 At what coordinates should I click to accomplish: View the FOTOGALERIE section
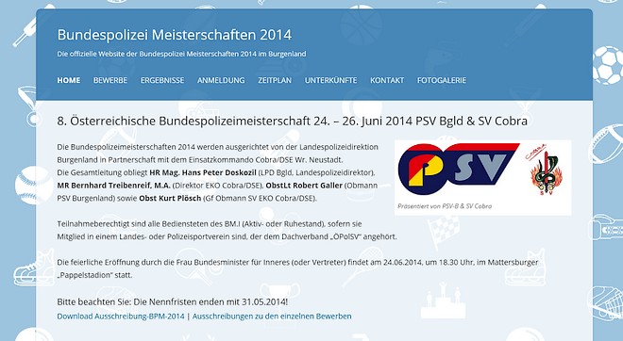[442, 80]
